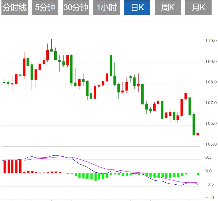Click the last green MACD histogram bar
218x201 pixels.
tap(198, 174)
